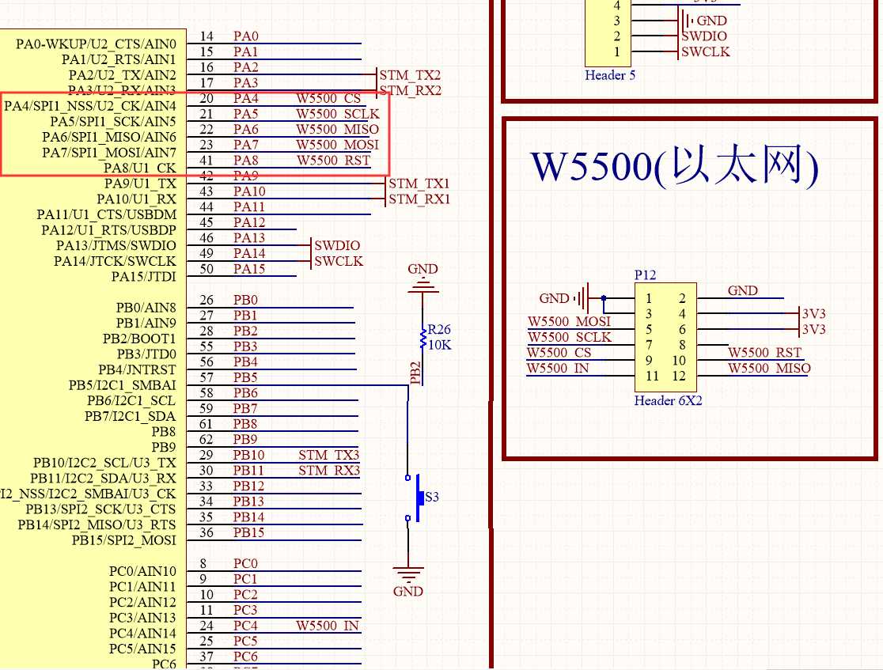Click the W5500(以太网) sheet title text
This screenshot has width=883, height=670.
(x=675, y=165)
